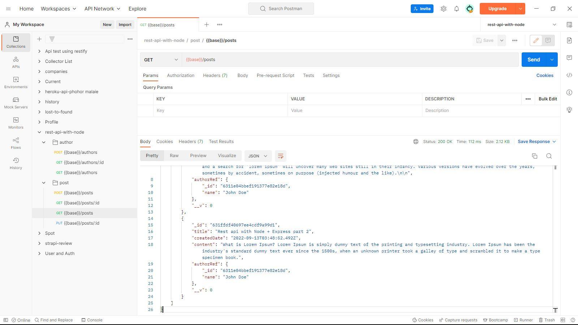Open the Tests tab
578x325 pixels.
tap(309, 75)
